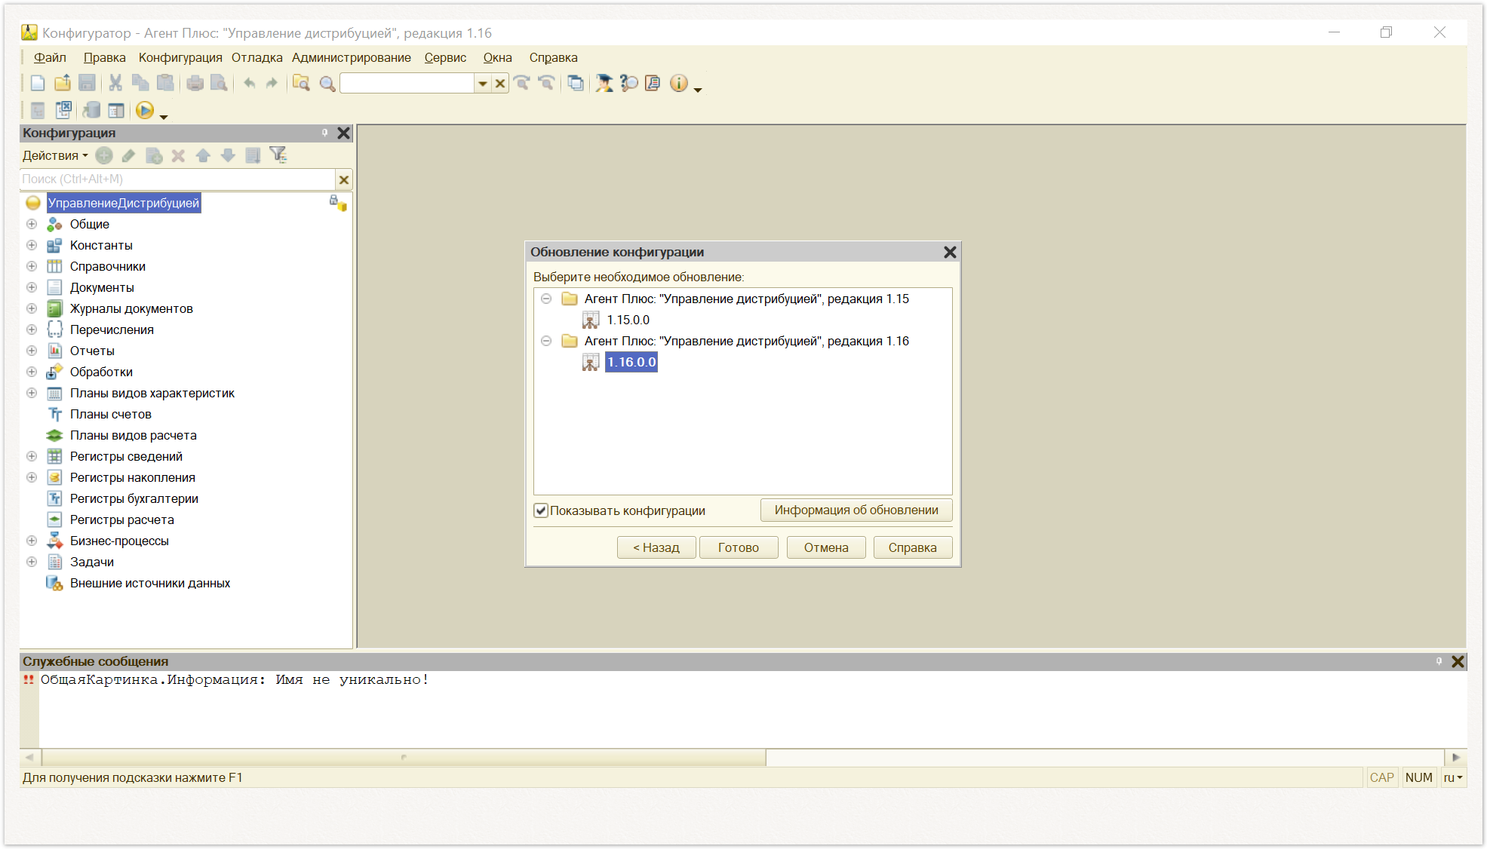Open the Файл menu
1487x849 pixels.
(x=50, y=57)
